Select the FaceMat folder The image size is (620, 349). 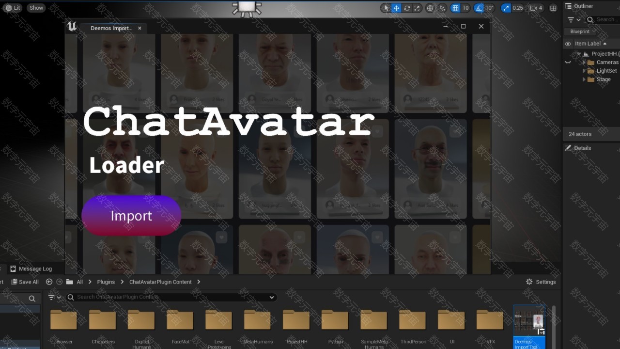coord(180,327)
